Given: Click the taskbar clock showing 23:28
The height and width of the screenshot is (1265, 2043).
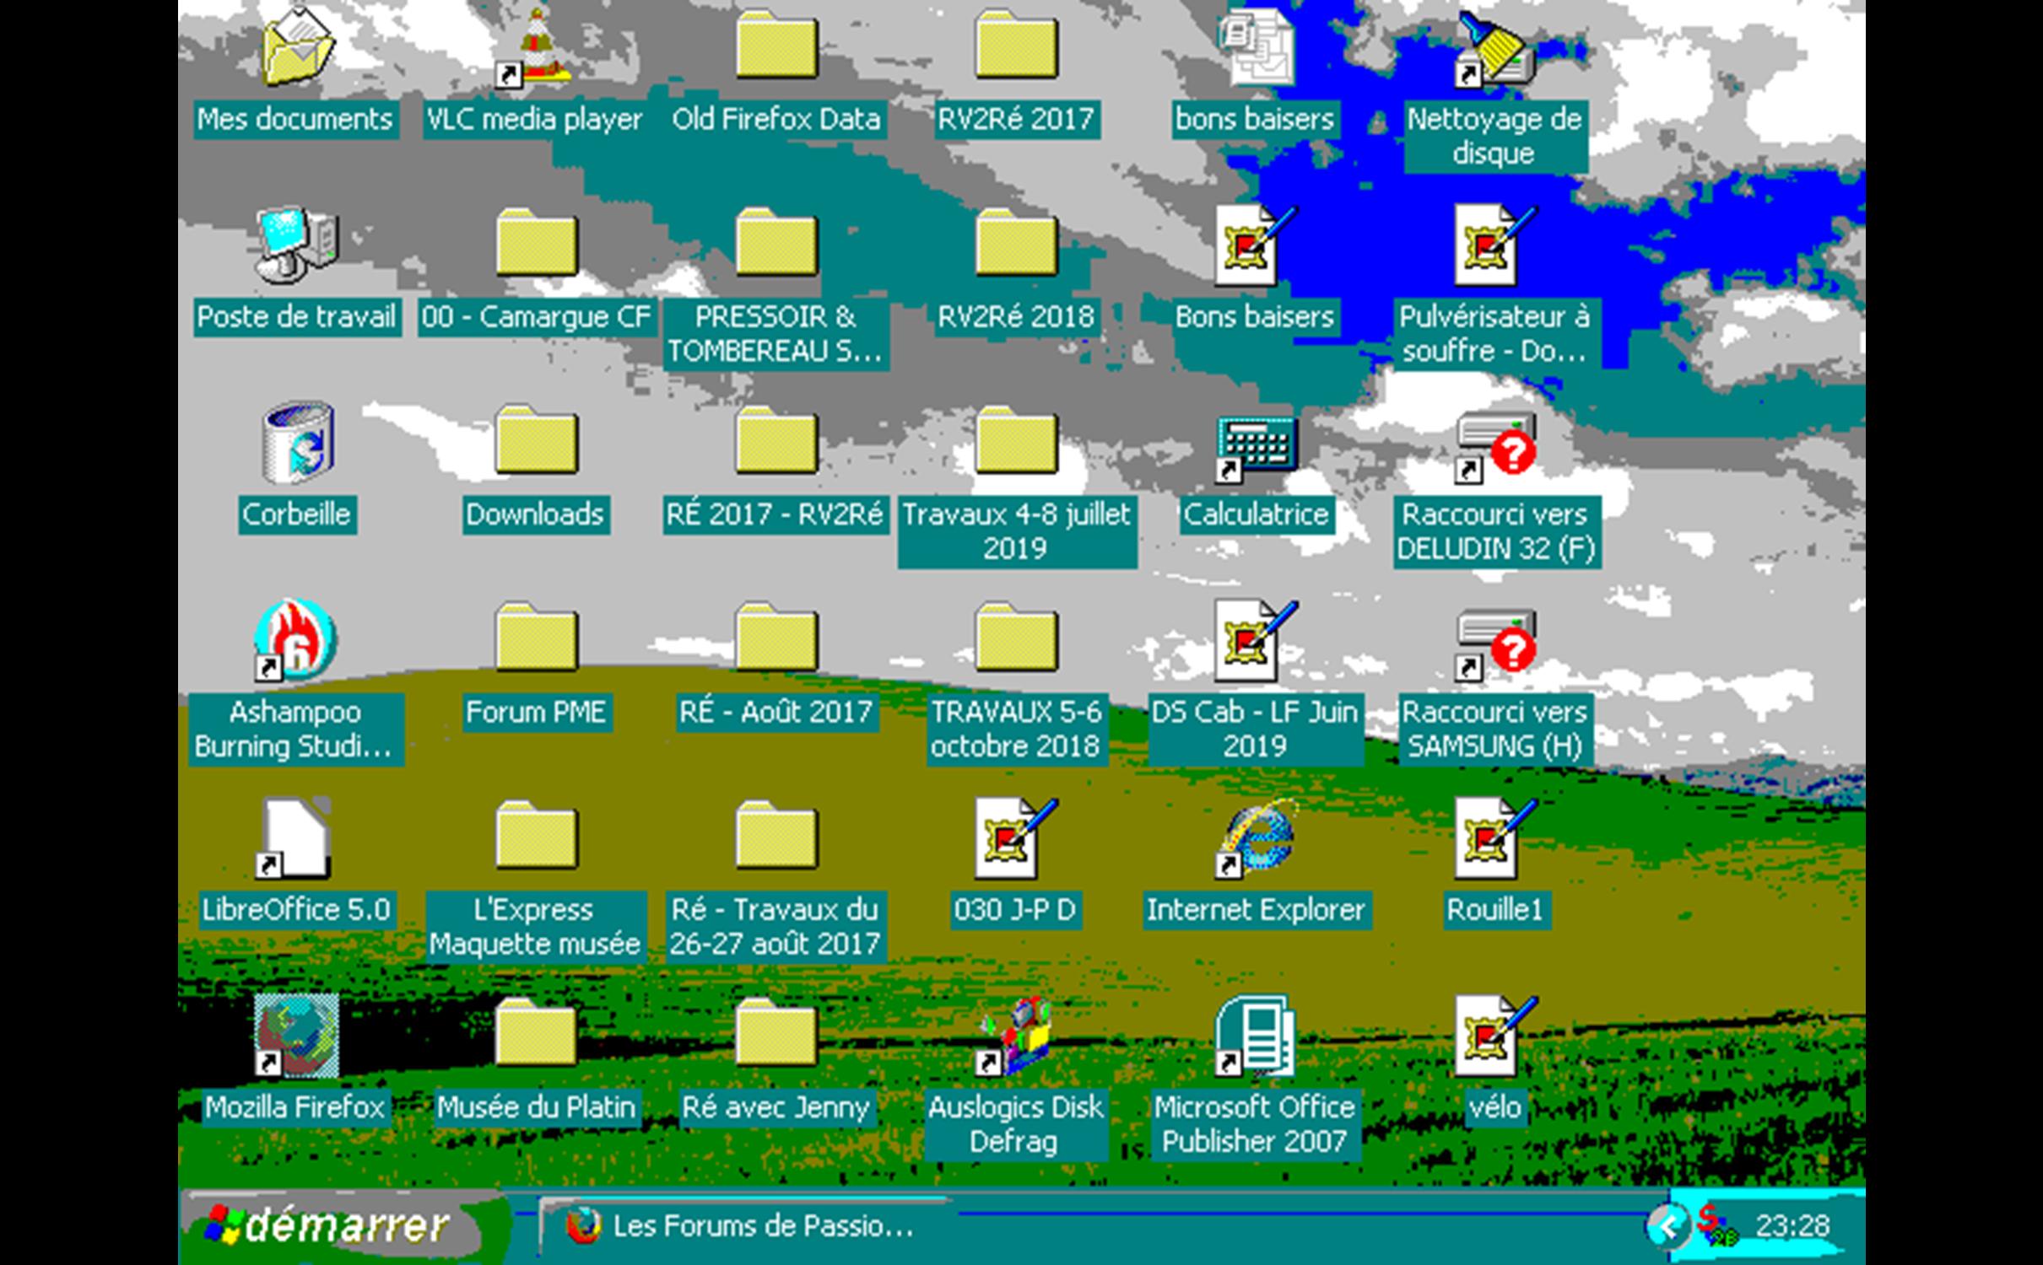Looking at the screenshot, I should click(x=1793, y=1226).
